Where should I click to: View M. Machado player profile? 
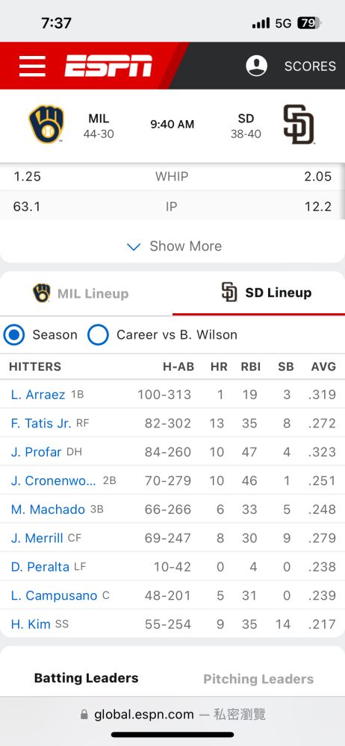point(48,510)
